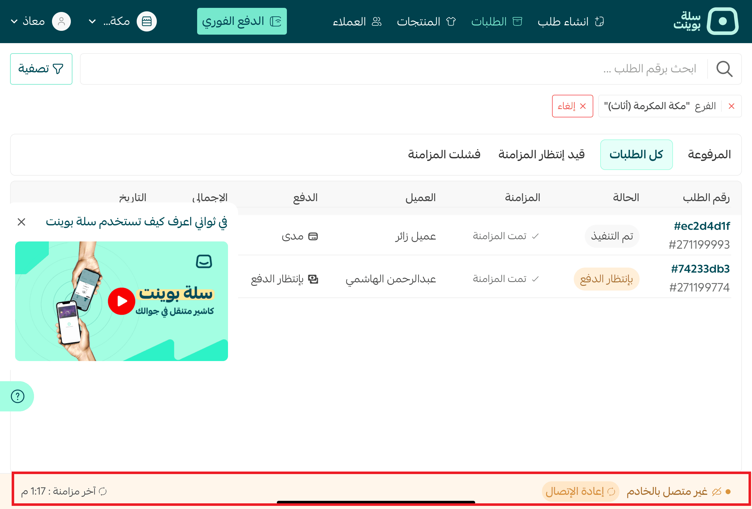Click the مدى card payment icon
752x509 pixels.
[x=313, y=236]
